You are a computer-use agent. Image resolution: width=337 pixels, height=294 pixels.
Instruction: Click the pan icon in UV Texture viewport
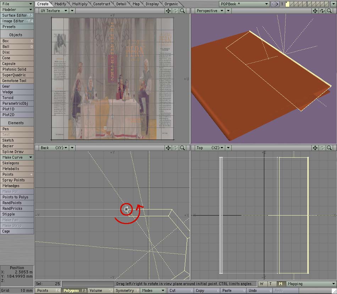[168, 11]
